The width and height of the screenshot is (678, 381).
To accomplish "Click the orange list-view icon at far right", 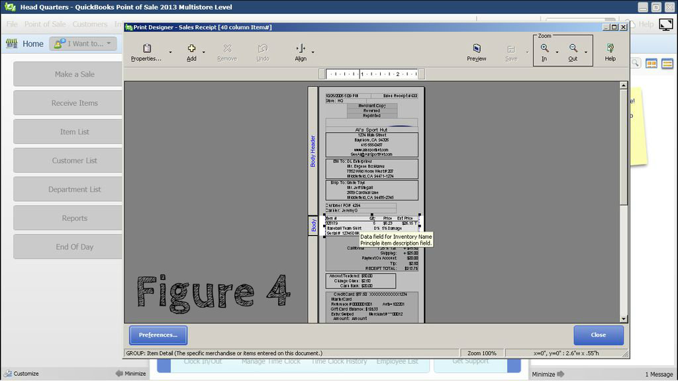I will 667,64.
